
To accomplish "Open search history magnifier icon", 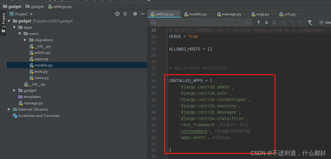I will [x=154, y=23].
